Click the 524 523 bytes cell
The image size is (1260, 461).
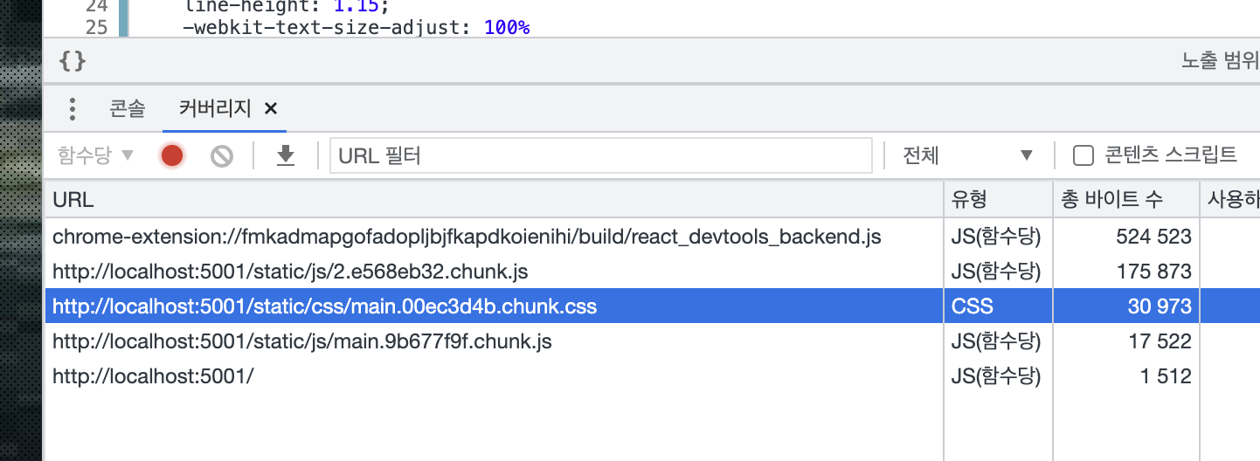tap(1126, 237)
